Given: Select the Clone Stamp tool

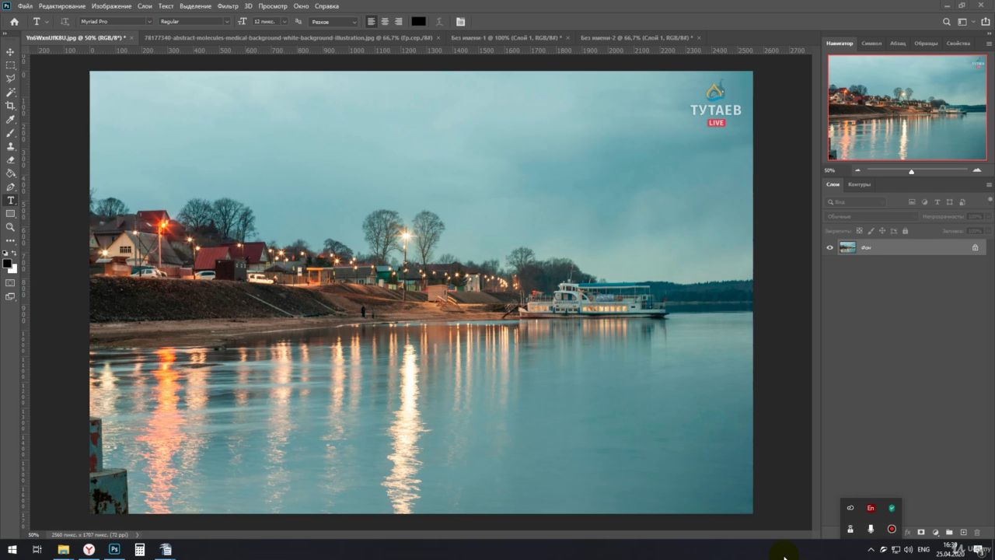Looking at the screenshot, I should 10,146.
